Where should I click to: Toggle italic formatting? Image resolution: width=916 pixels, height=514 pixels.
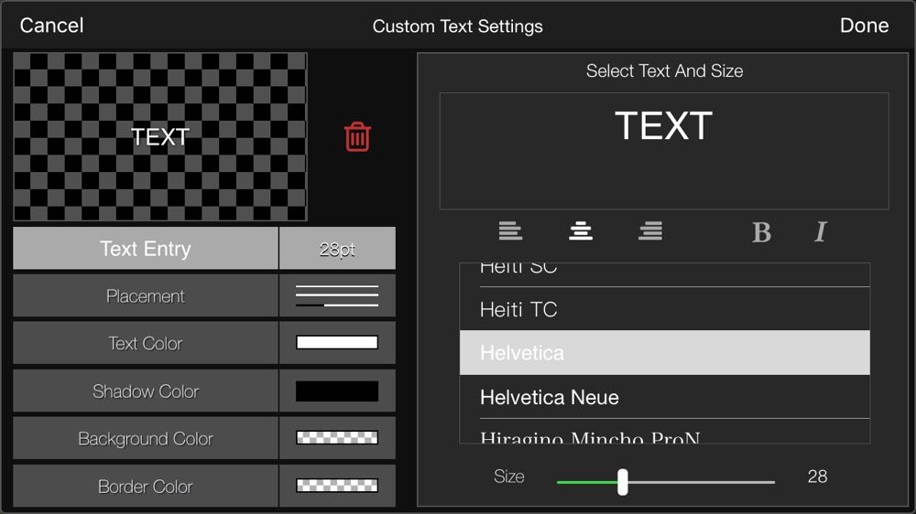pyautogui.click(x=820, y=232)
